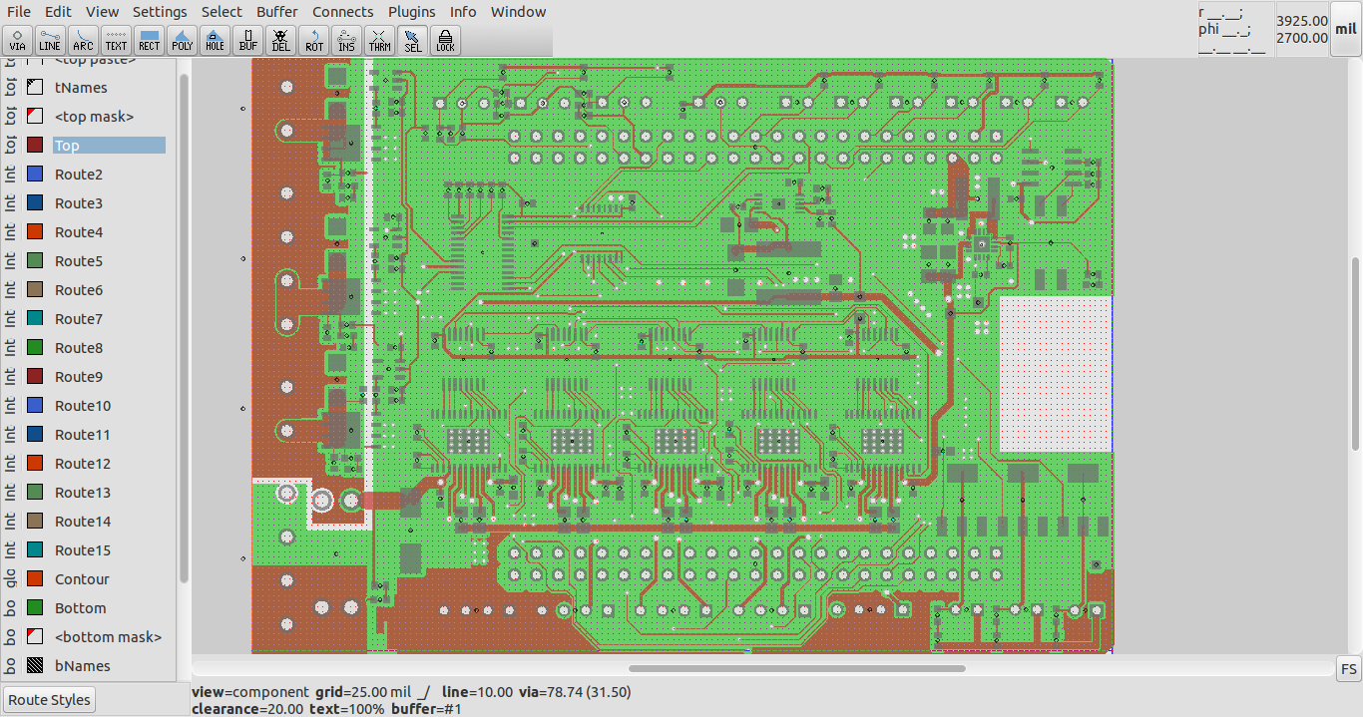Screen dimensions: 1363x717
Task: Open the Plugins menu
Action: click(x=411, y=11)
